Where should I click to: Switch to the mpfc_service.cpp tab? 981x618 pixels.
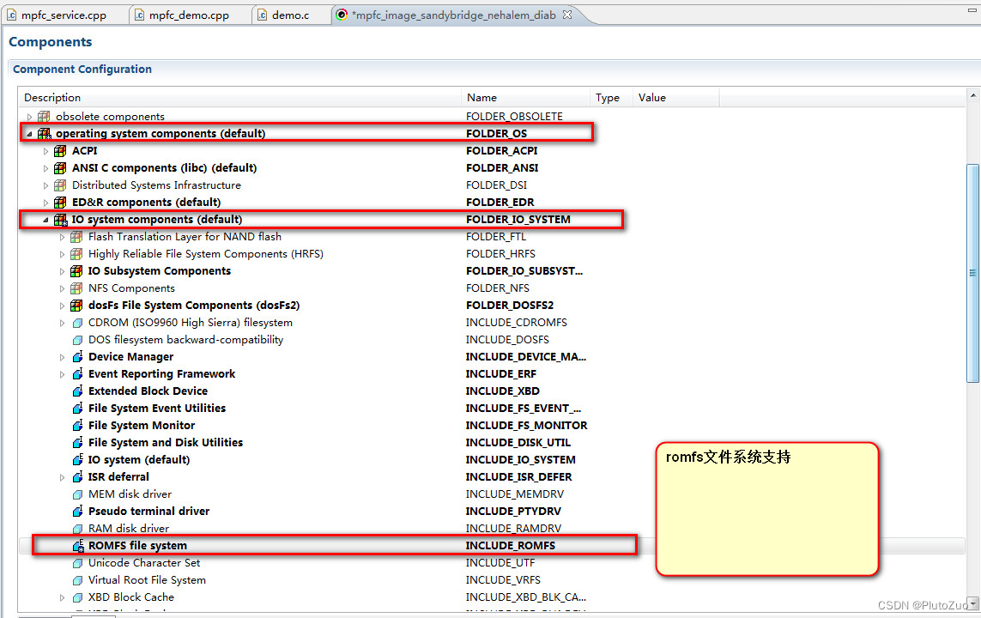click(64, 15)
